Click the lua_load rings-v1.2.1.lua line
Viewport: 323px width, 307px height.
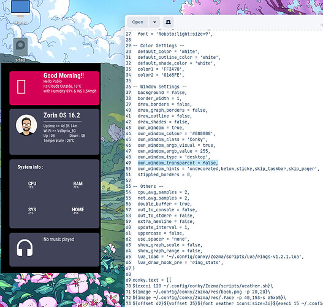coord(221,257)
